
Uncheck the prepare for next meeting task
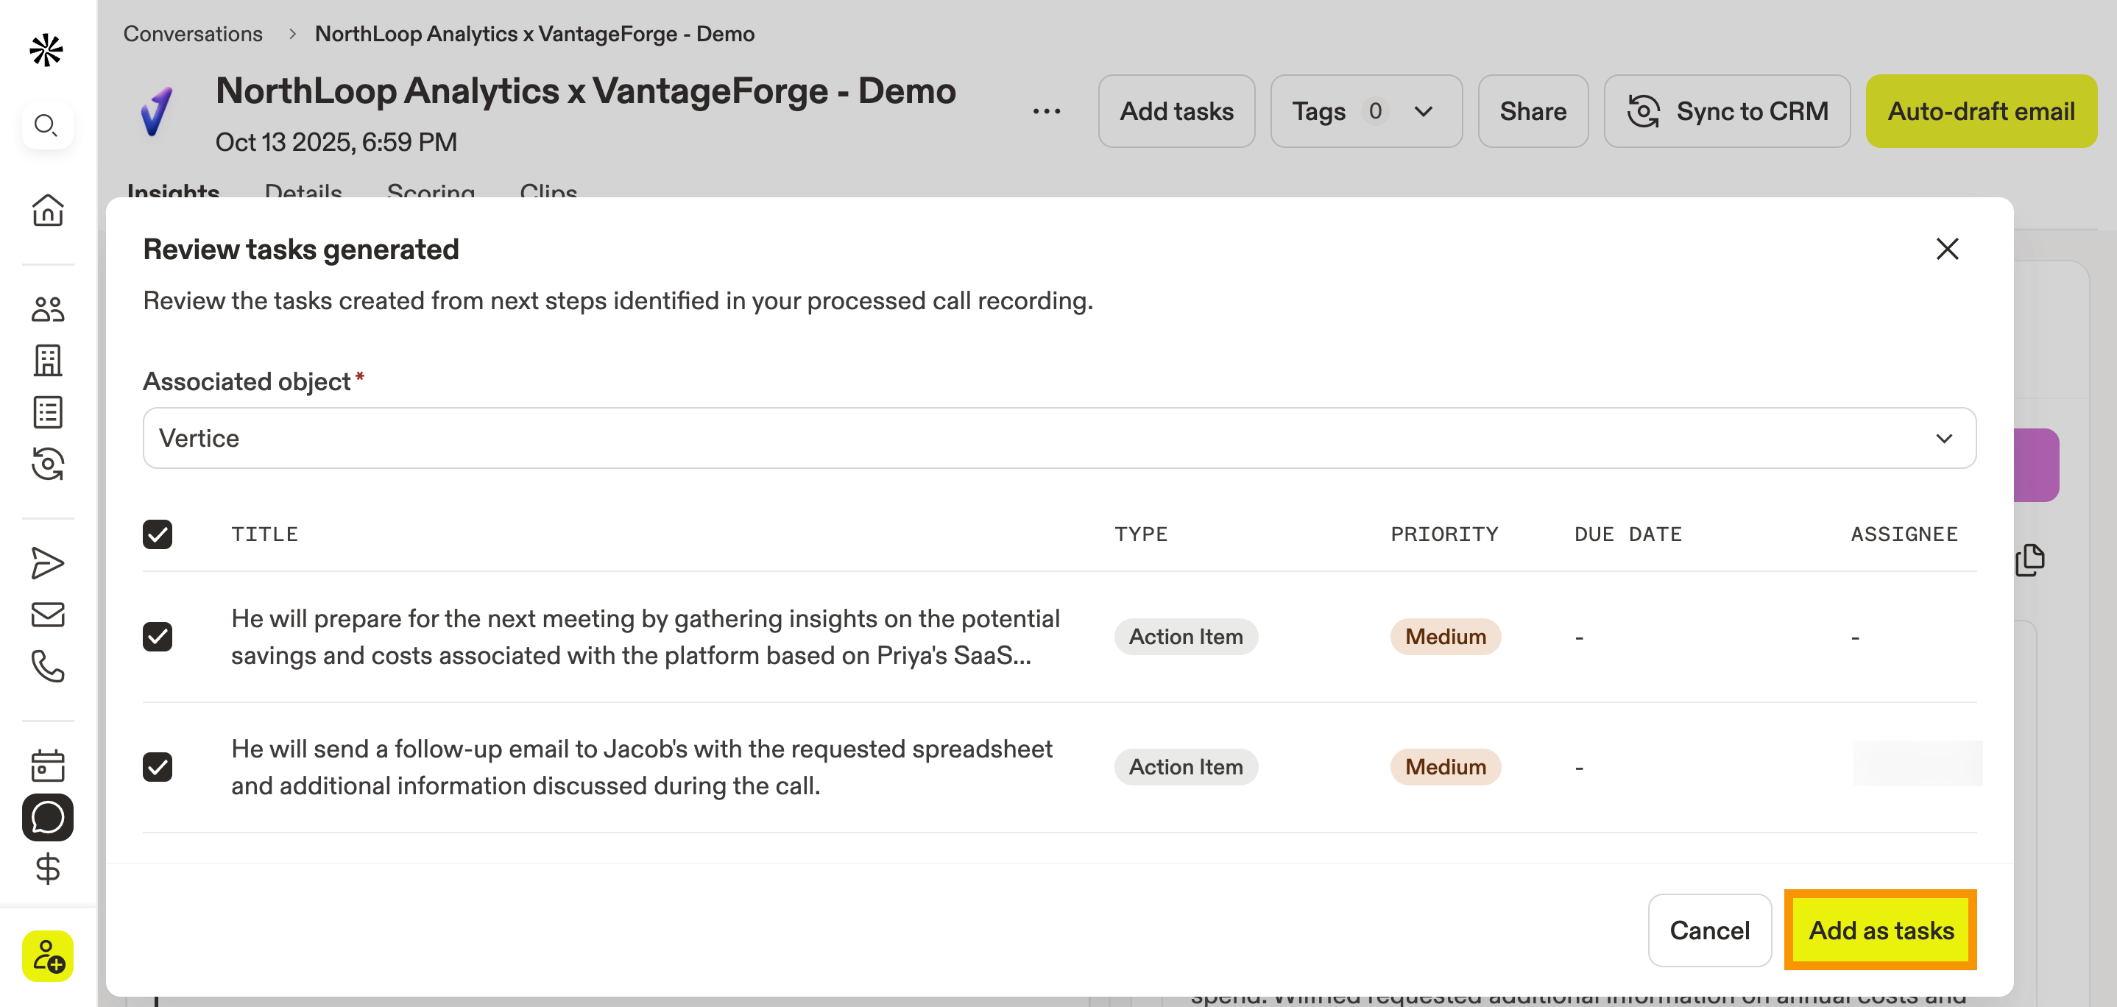pyautogui.click(x=157, y=636)
